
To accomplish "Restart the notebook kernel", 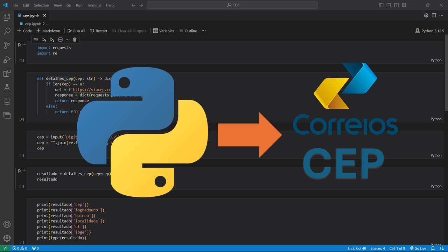I will (99, 31).
